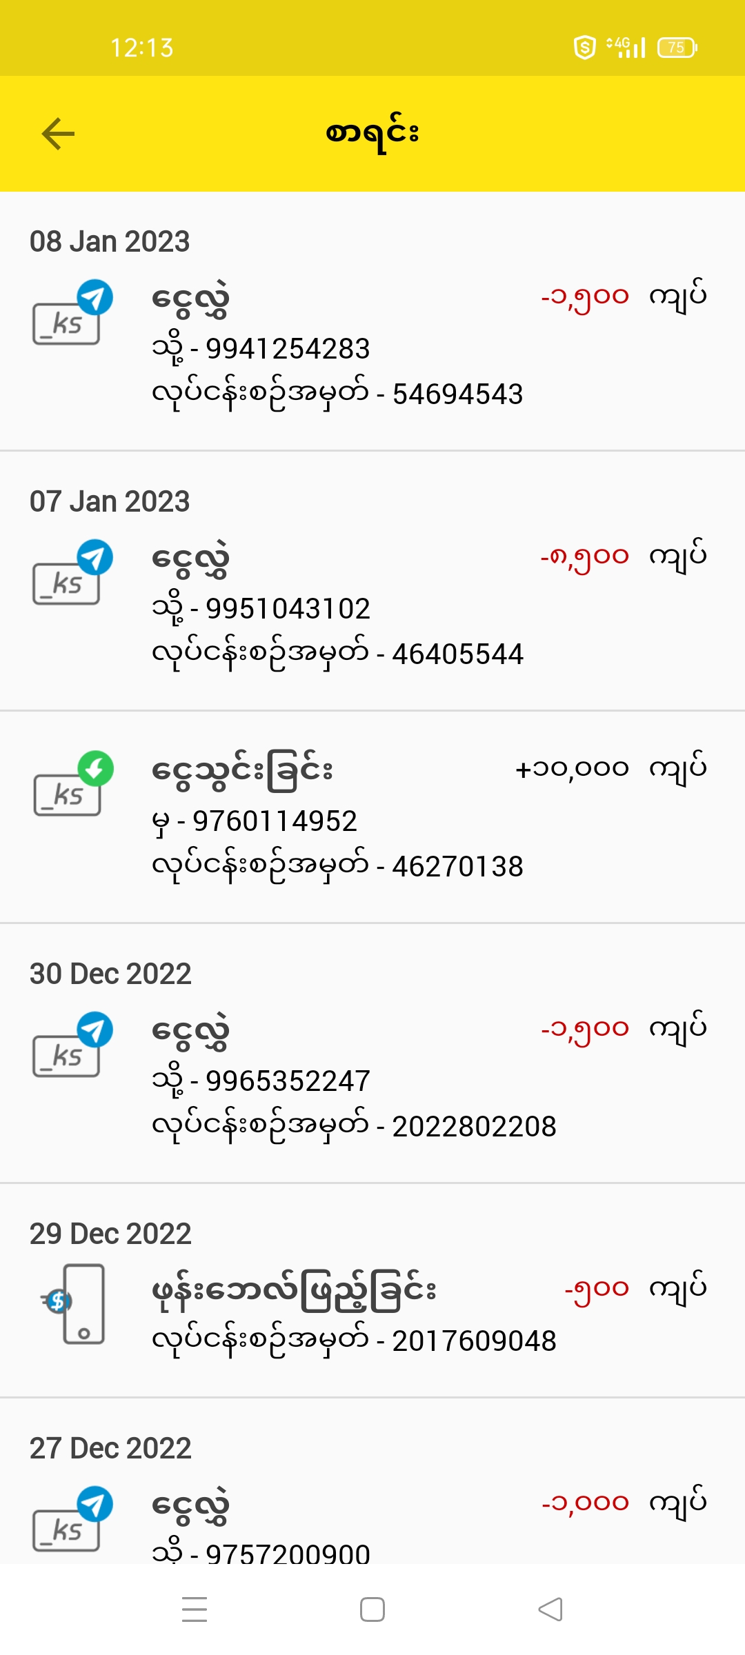Image resolution: width=745 pixels, height=1655 pixels.
Task: Tap green cash-in icon for 9760114952
Action: click(73, 784)
